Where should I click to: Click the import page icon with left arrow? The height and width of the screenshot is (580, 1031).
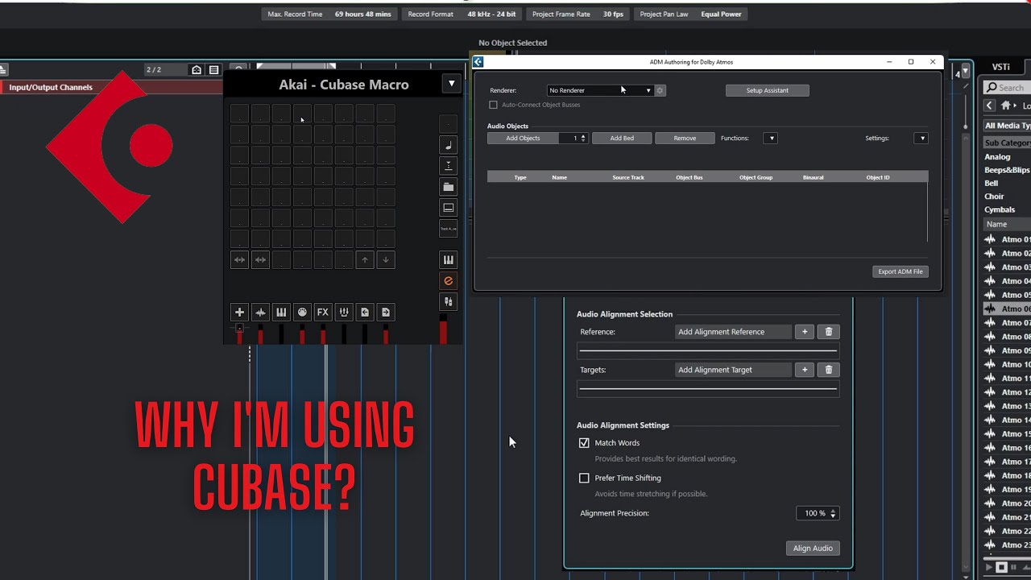tap(365, 312)
